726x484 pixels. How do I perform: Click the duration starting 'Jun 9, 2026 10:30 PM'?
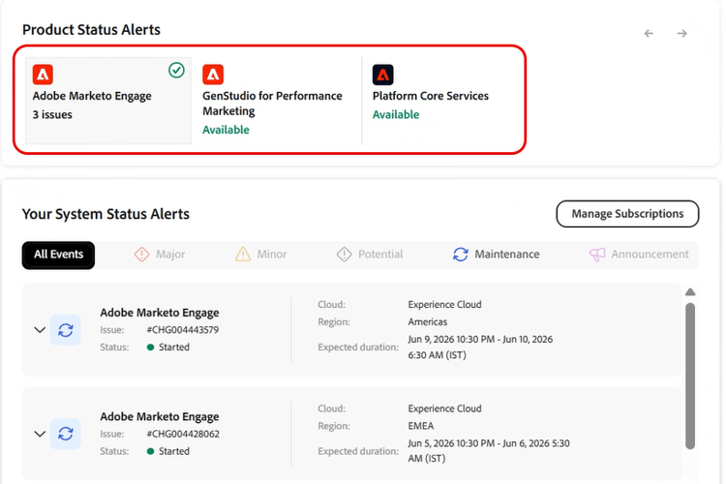pyautogui.click(x=480, y=347)
